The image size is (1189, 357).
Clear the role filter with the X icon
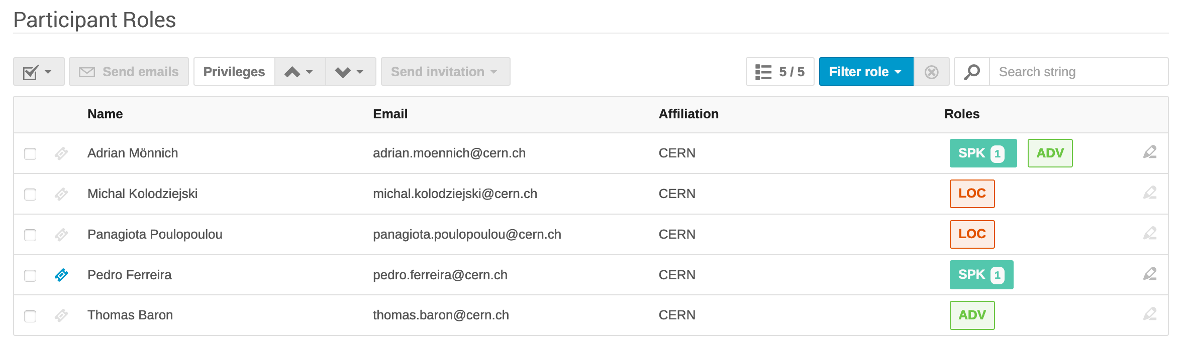tap(931, 72)
